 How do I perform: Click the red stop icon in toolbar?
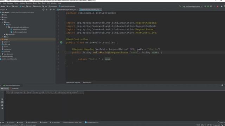click(218, 6)
